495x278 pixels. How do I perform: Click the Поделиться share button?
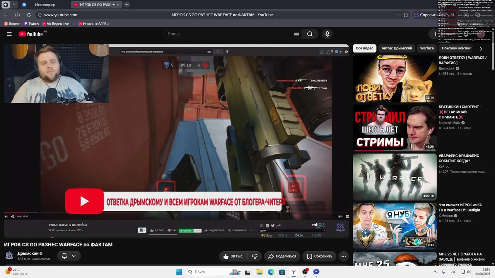282,256
